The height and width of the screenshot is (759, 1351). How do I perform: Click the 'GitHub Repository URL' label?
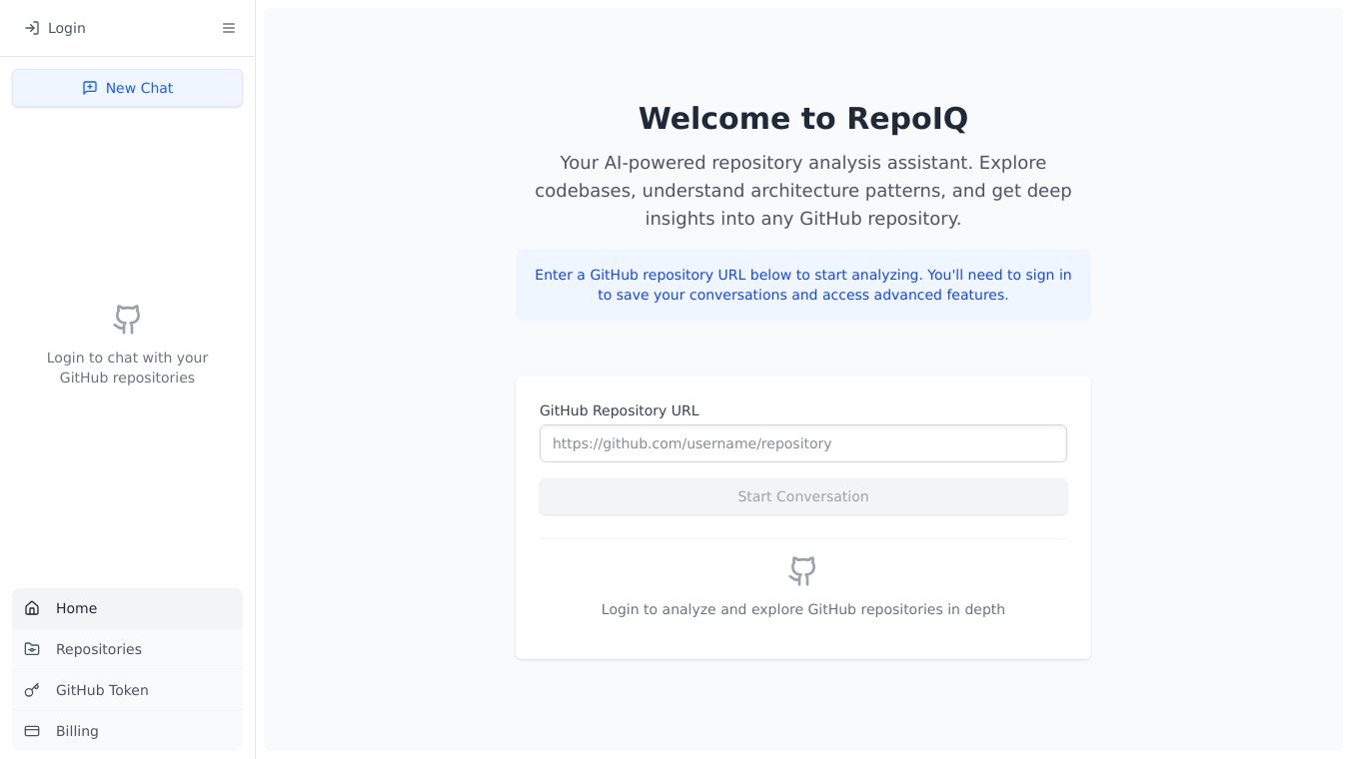point(619,410)
